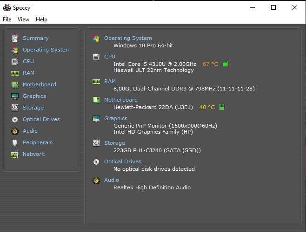The width and height of the screenshot is (306, 232).
Task: Click the Operating System heading link
Action: pos(128,38)
